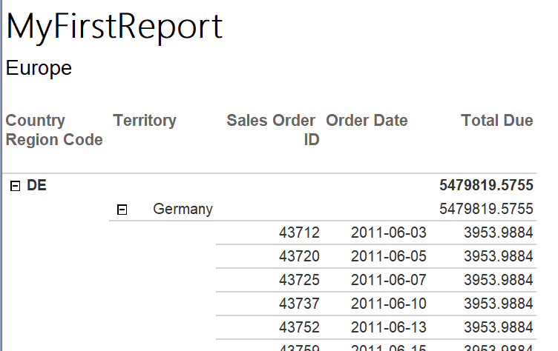This screenshot has width=558, height=351.
Task: Click the MyFirstReport title
Action: 114,27
